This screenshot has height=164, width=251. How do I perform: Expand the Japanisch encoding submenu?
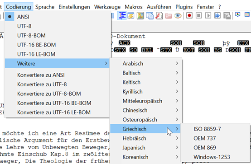146,148
